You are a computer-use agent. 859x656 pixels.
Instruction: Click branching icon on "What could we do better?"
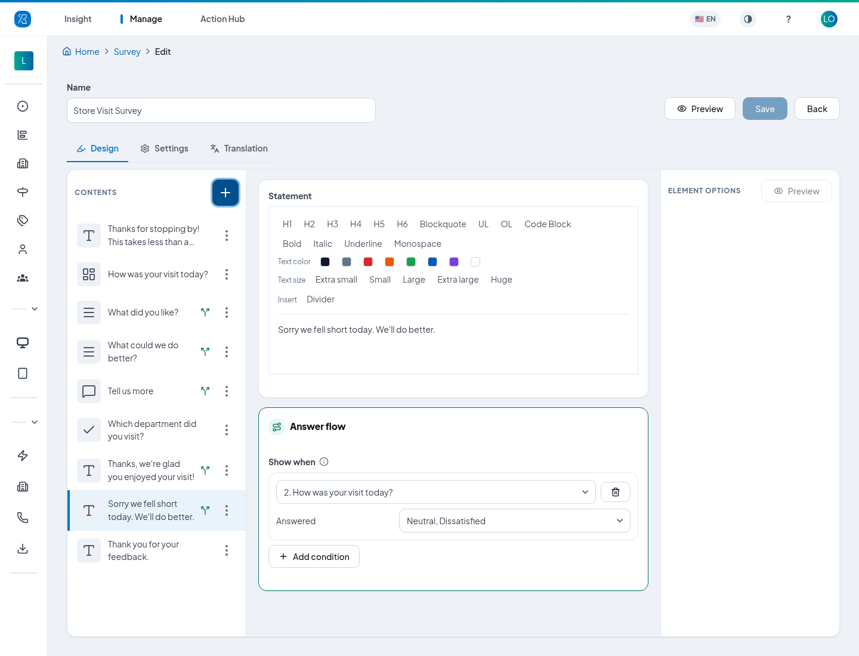pyautogui.click(x=205, y=352)
